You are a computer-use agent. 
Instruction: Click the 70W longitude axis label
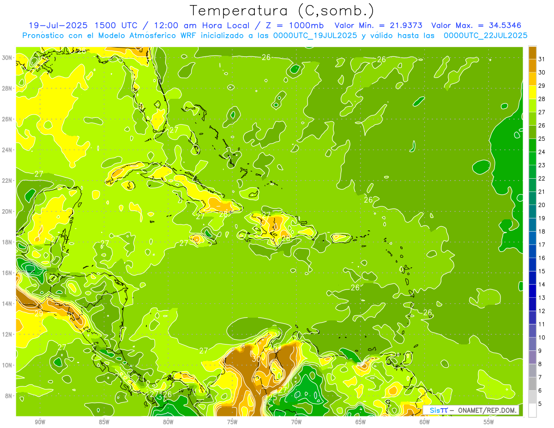(296, 422)
